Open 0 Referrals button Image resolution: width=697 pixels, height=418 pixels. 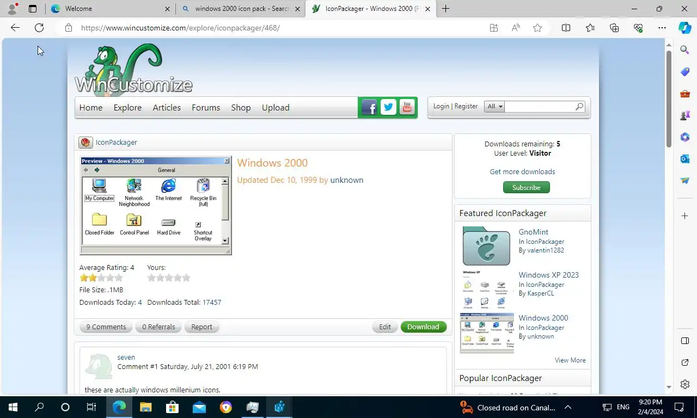tap(158, 327)
